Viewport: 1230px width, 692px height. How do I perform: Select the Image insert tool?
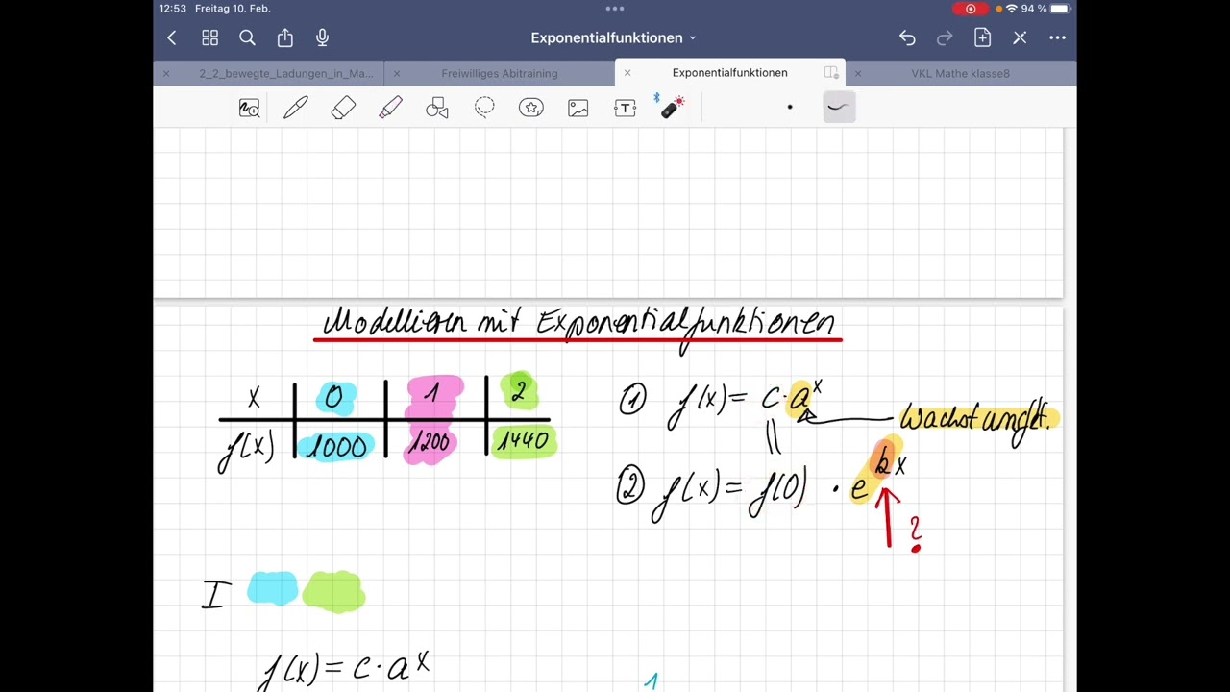pos(578,108)
